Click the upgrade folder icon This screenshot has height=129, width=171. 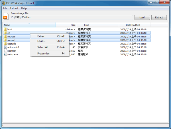tap(5, 44)
